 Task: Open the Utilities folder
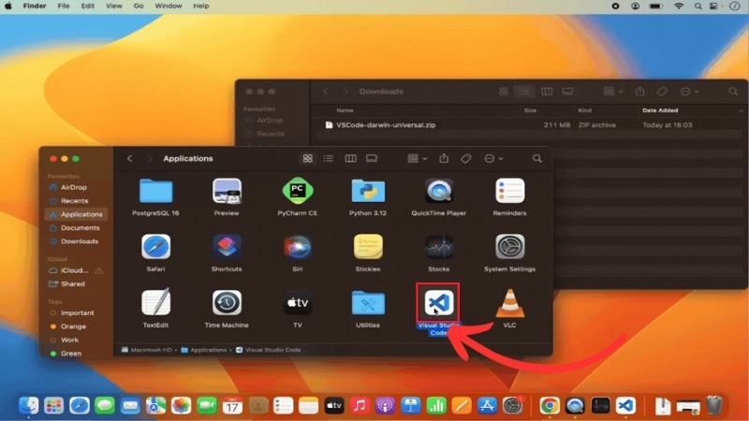tap(368, 302)
